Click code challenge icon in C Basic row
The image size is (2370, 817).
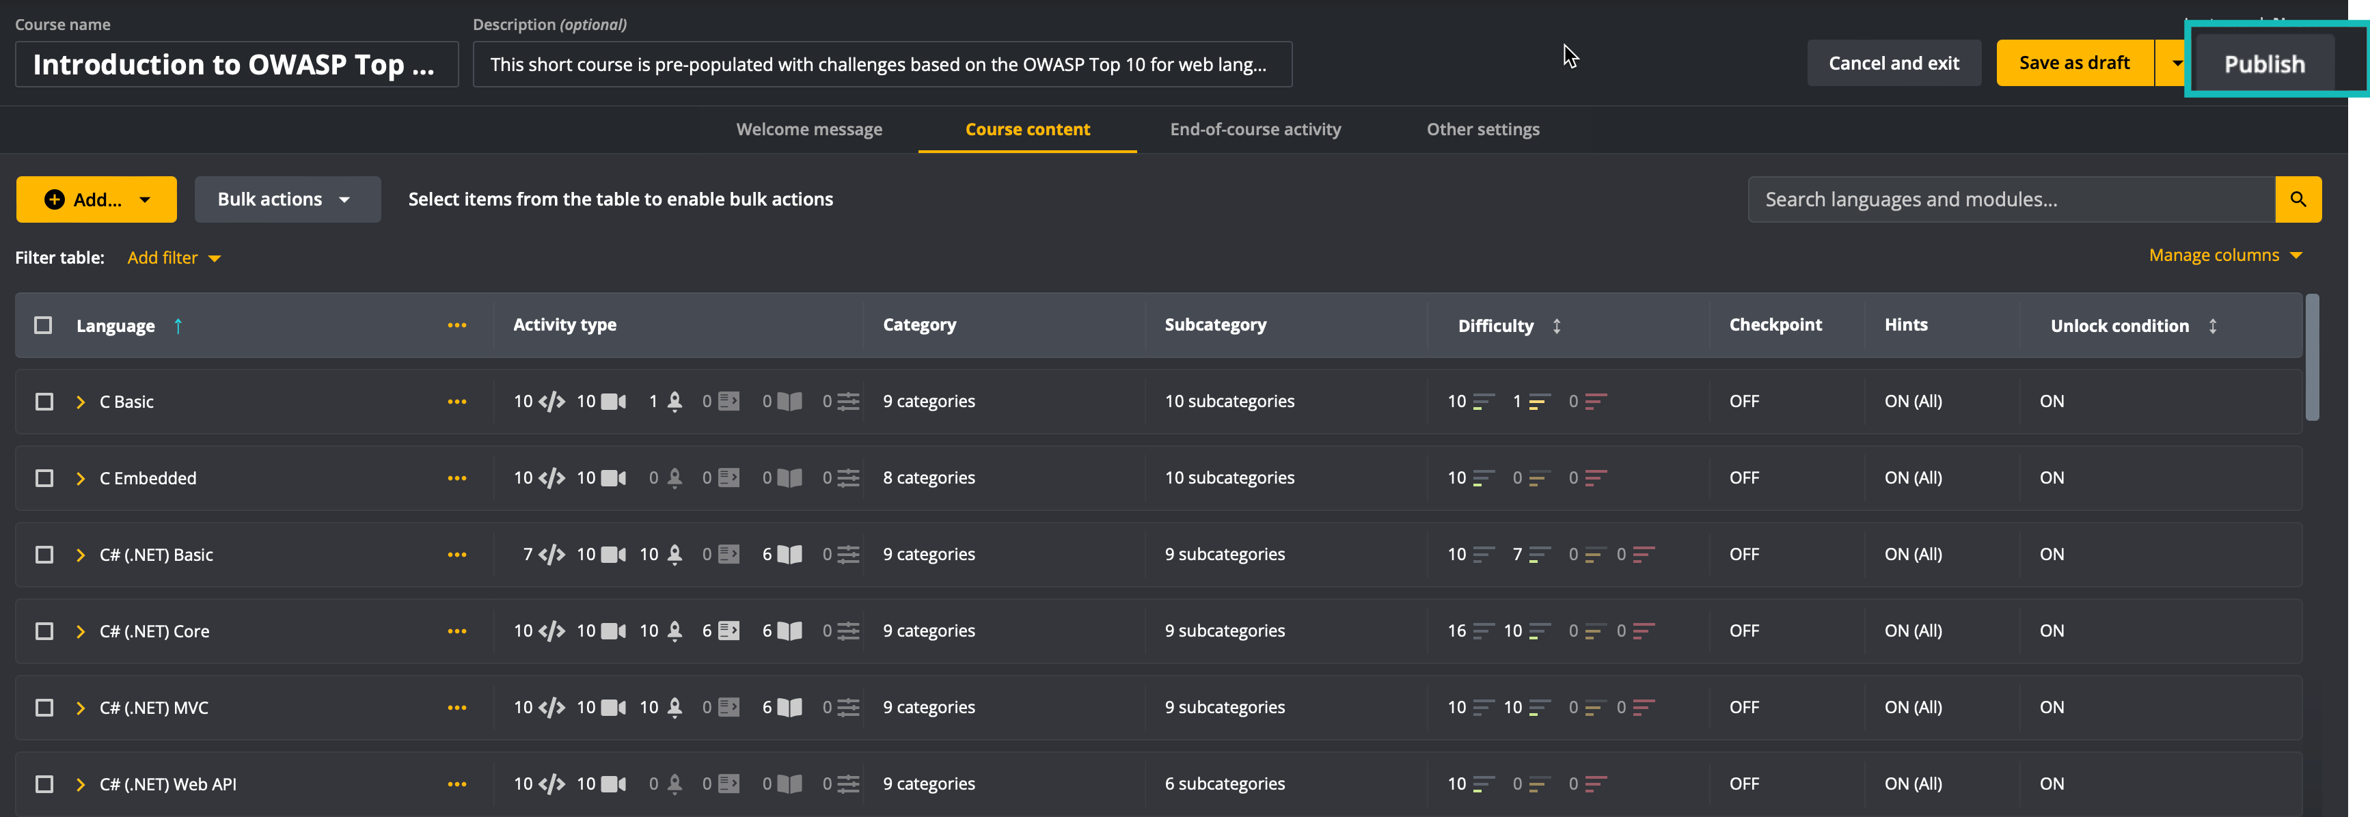point(552,401)
